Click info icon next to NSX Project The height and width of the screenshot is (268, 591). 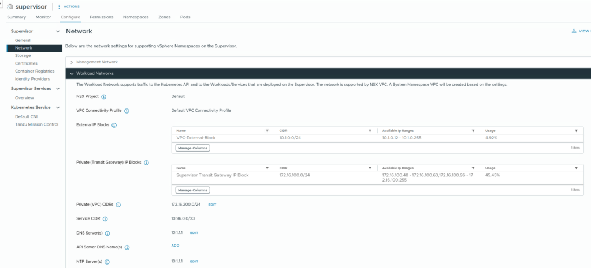[104, 96]
